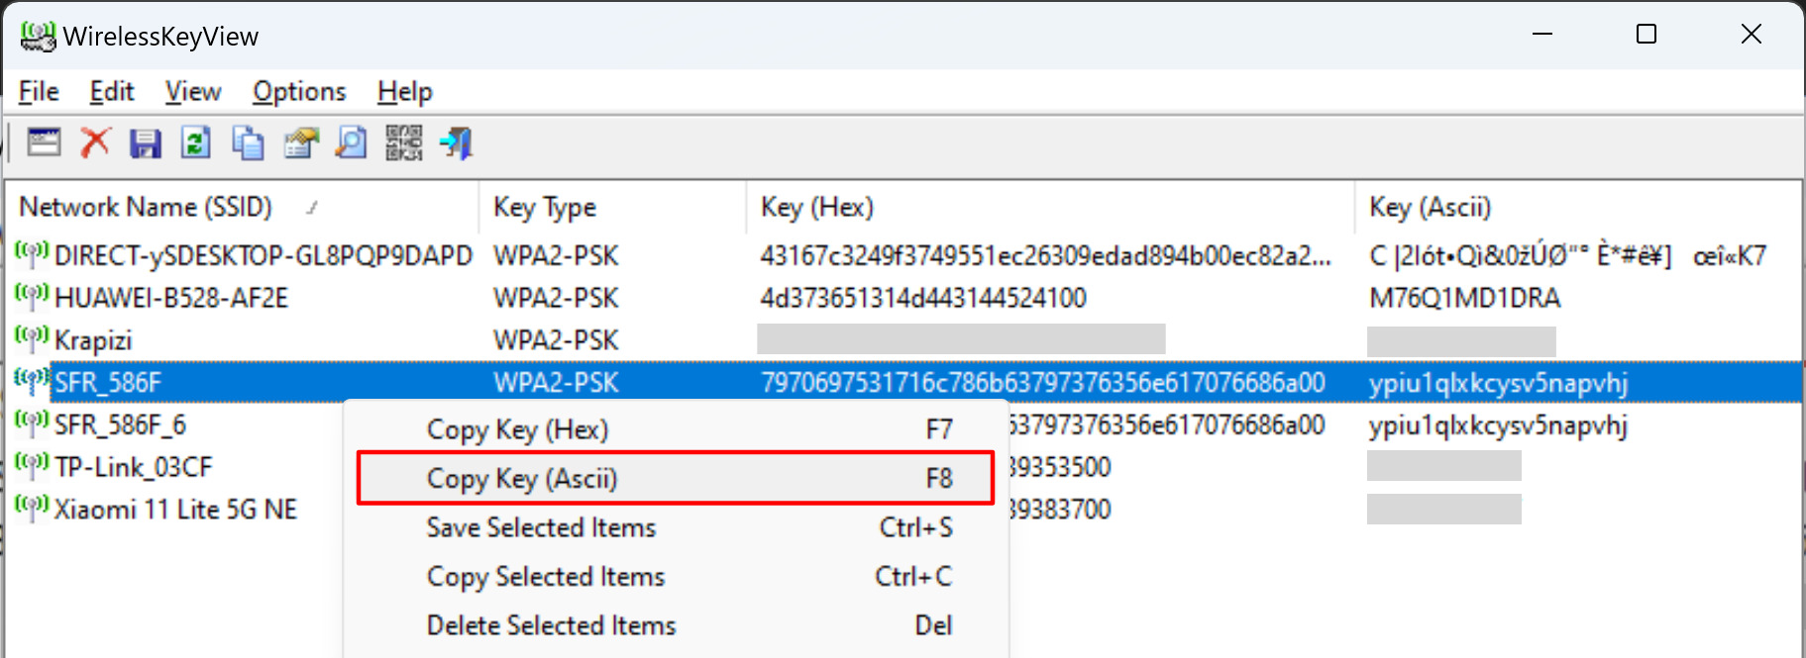Image resolution: width=1806 pixels, height=658 pixels.
Task: Choose Save Selected Items in context menu
Action: (676, 527)
